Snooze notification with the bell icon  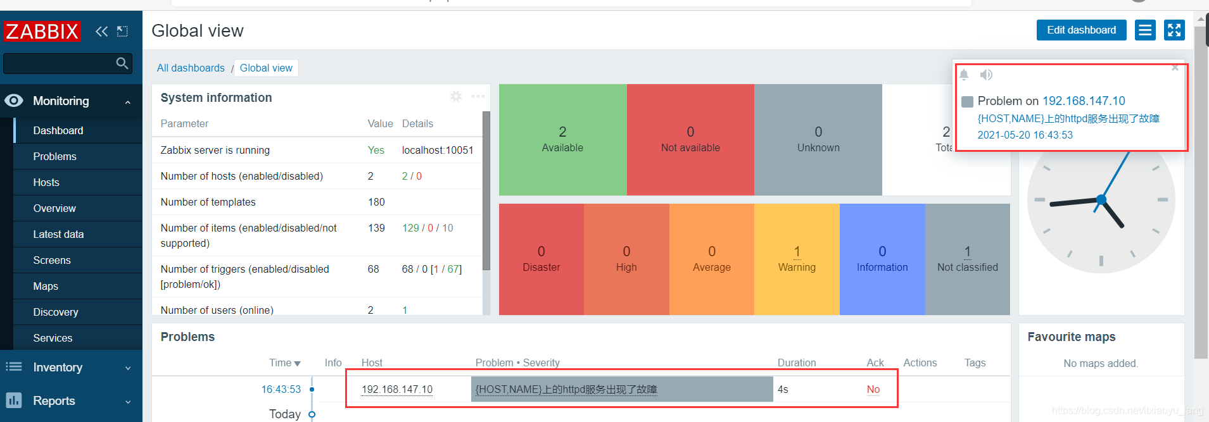964,75
